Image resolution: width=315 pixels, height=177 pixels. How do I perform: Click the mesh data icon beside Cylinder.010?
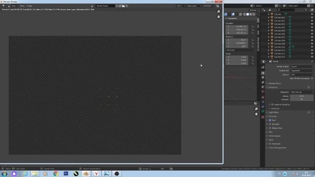coord(293,47)
